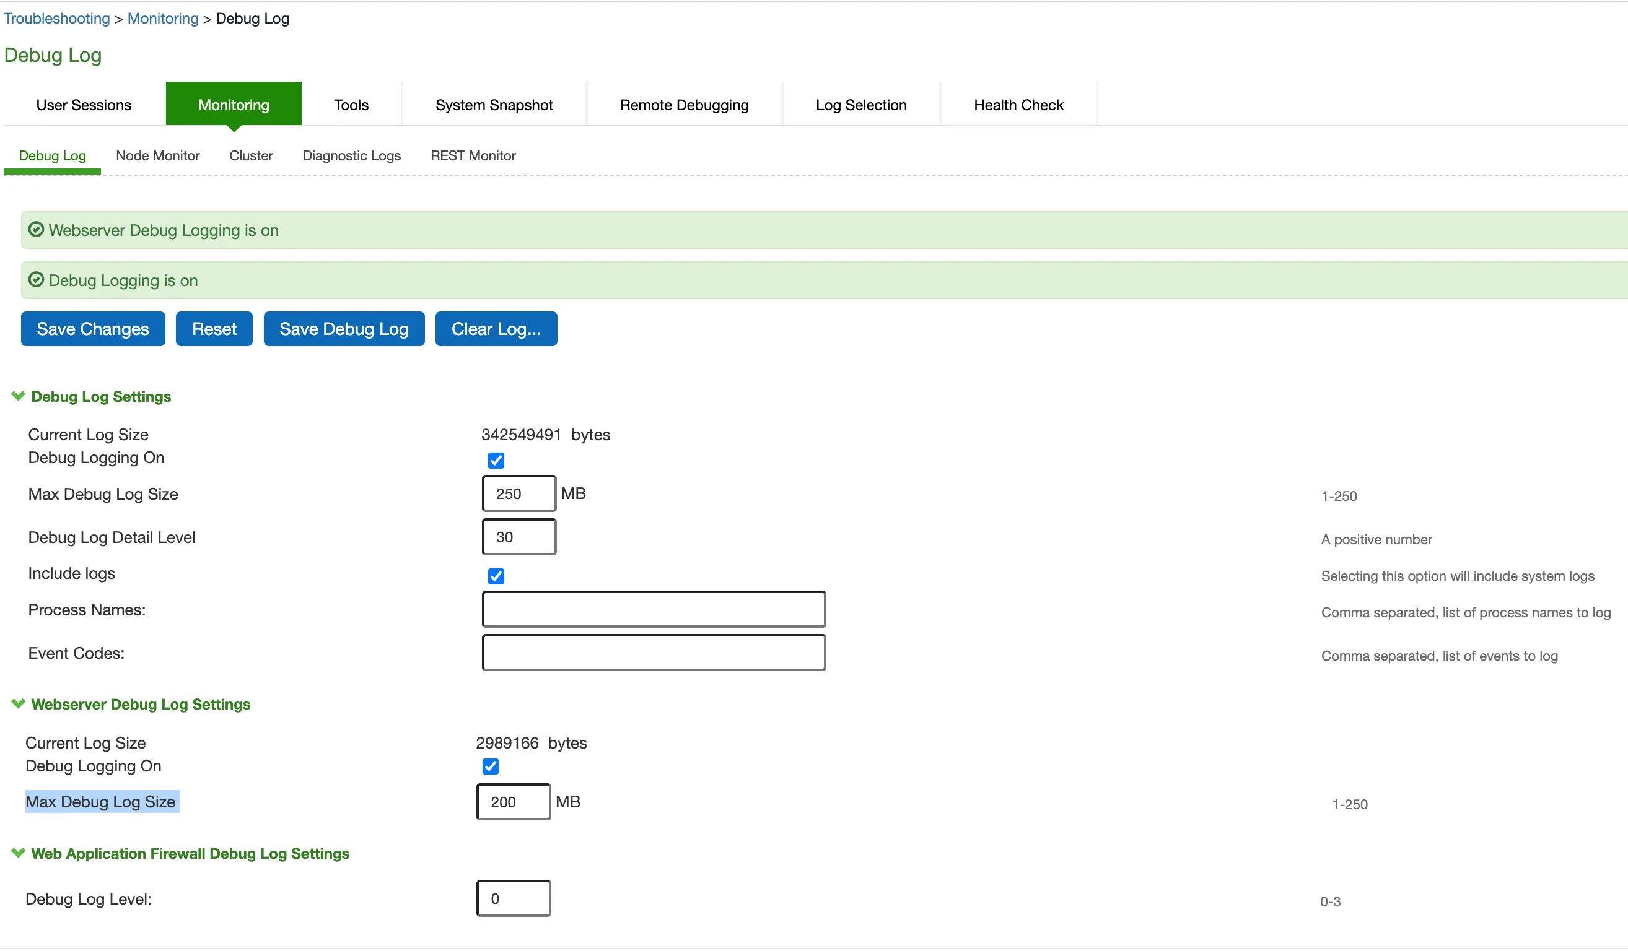This screenshot has width=1628, height=951.
Task: Click the Reset button
Action: pos(214,329)
